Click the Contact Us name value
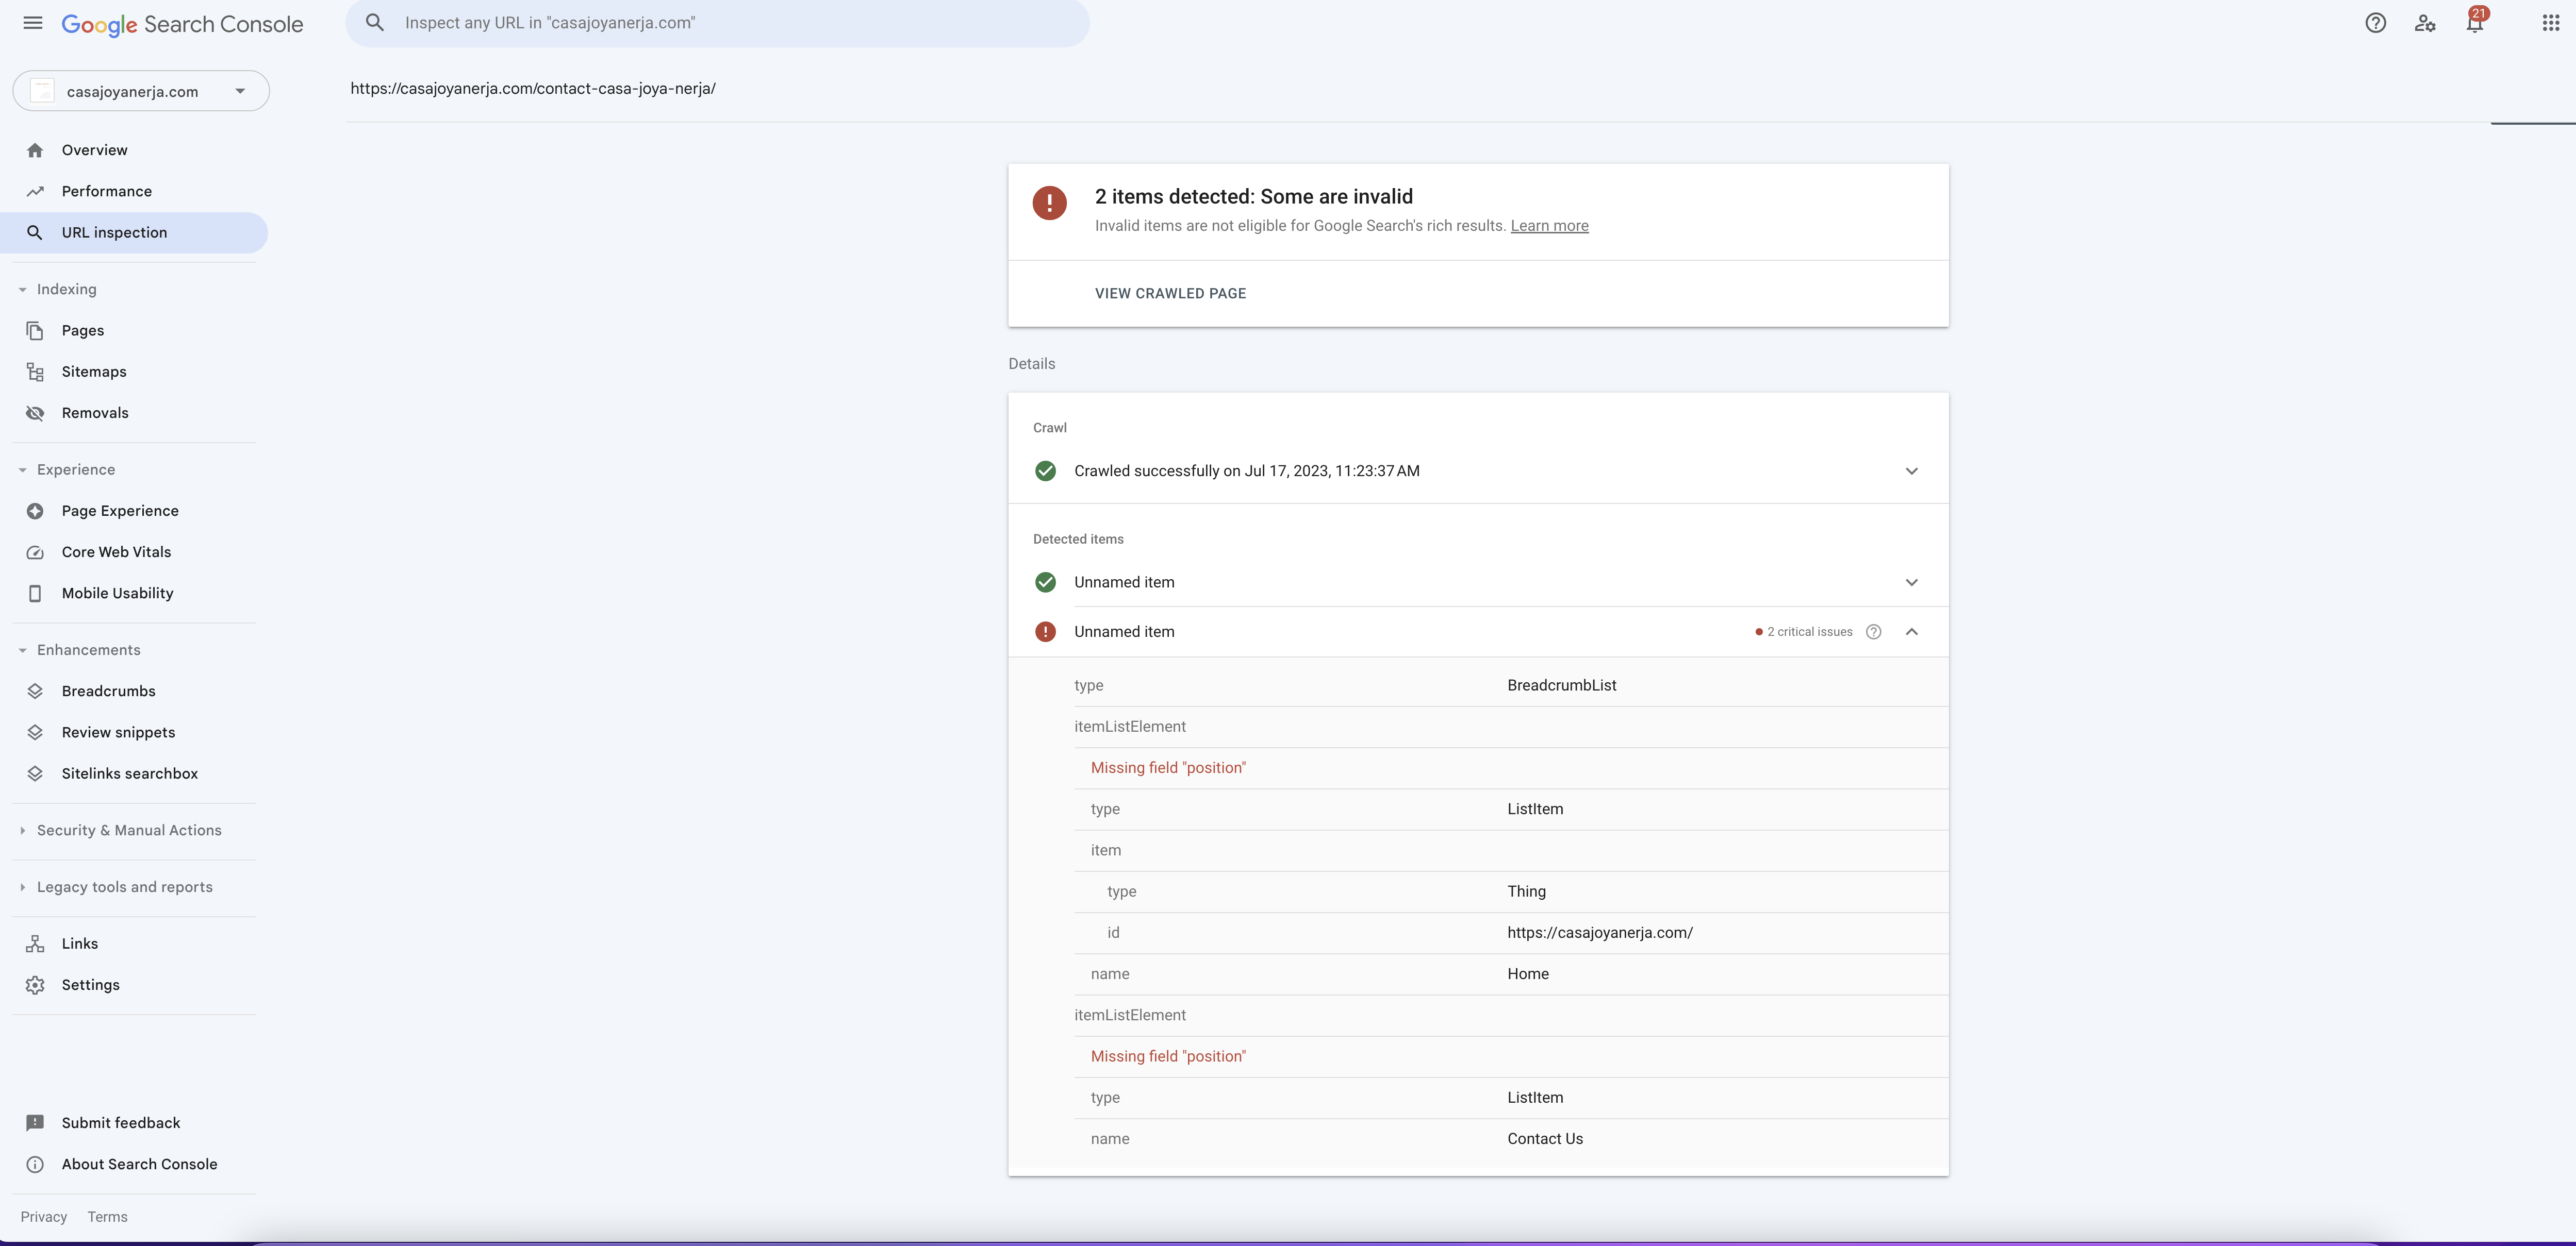The image size is (2576, 1246). [1545, 1139]
